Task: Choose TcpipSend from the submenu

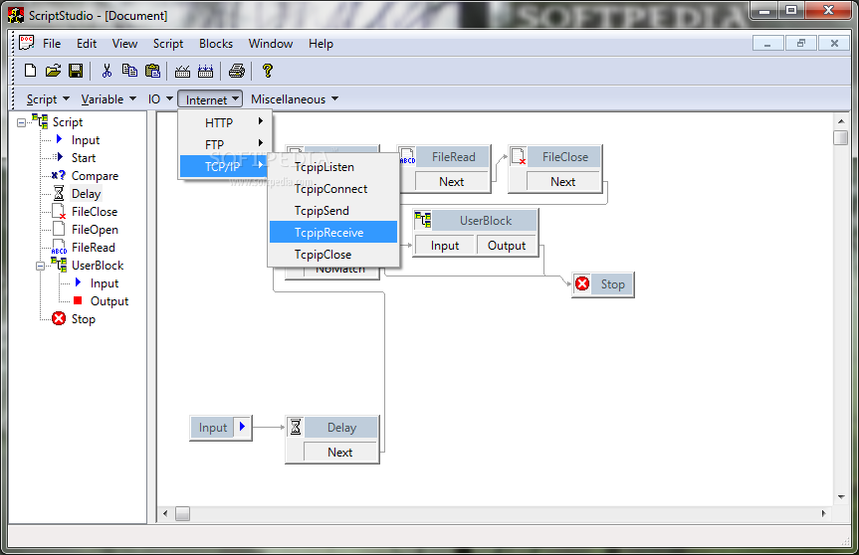Action: [333, 211]
